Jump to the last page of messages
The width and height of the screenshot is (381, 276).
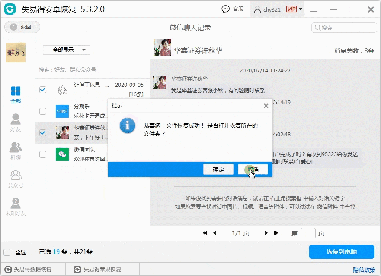276,233
